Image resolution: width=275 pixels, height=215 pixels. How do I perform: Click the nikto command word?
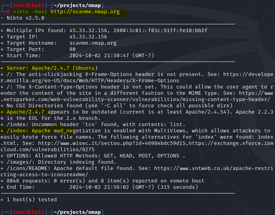(x=21, y=12)
